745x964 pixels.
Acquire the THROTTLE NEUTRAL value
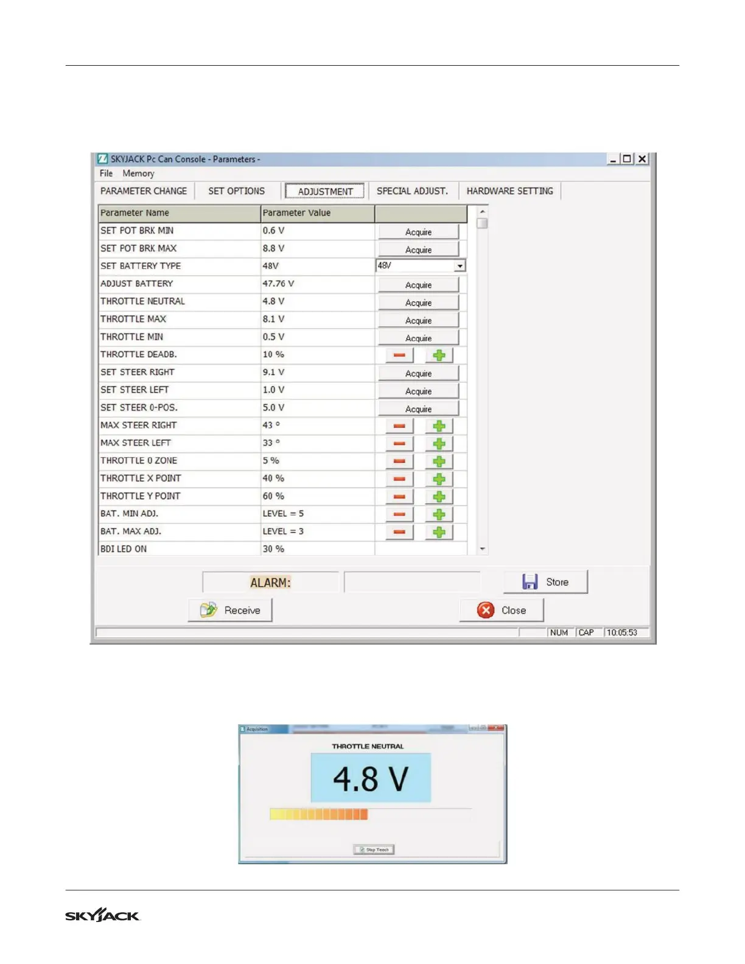click(x=418, y=302)
